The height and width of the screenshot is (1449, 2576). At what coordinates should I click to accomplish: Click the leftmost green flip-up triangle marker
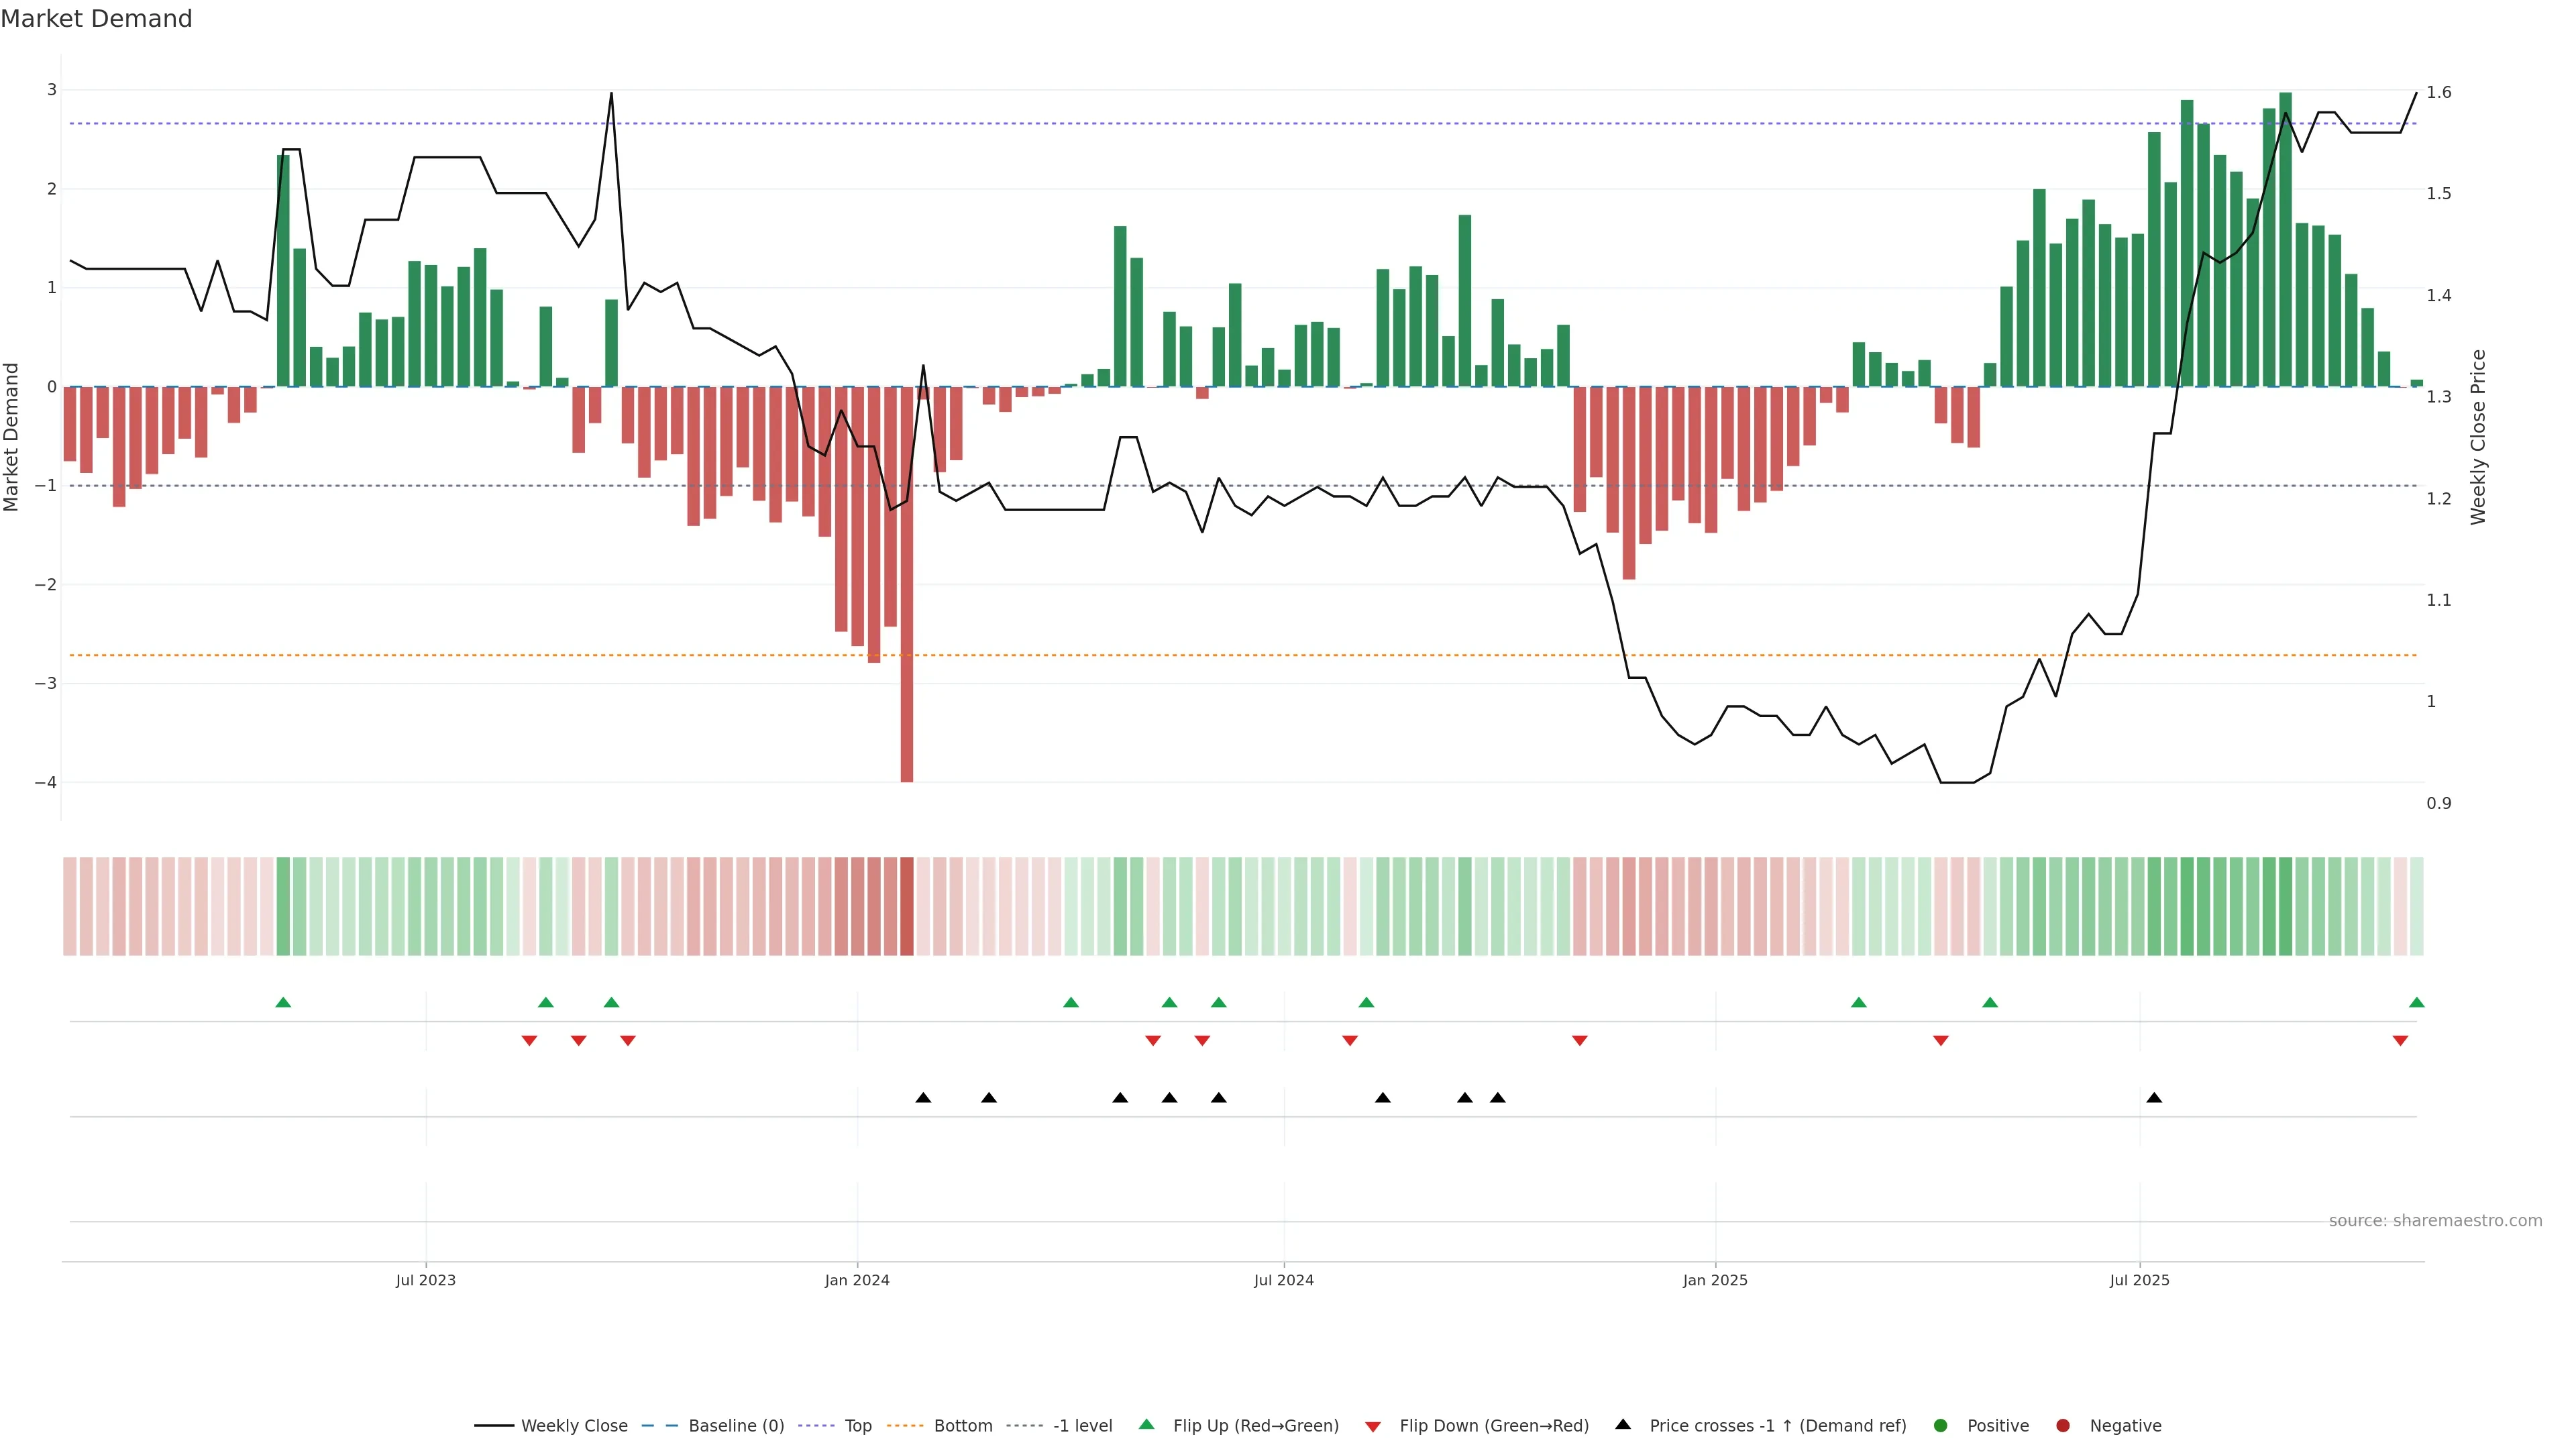point(283,1003)
